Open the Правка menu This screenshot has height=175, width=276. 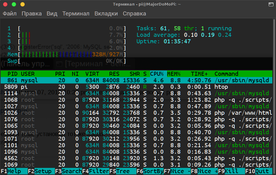click(32, 14)
